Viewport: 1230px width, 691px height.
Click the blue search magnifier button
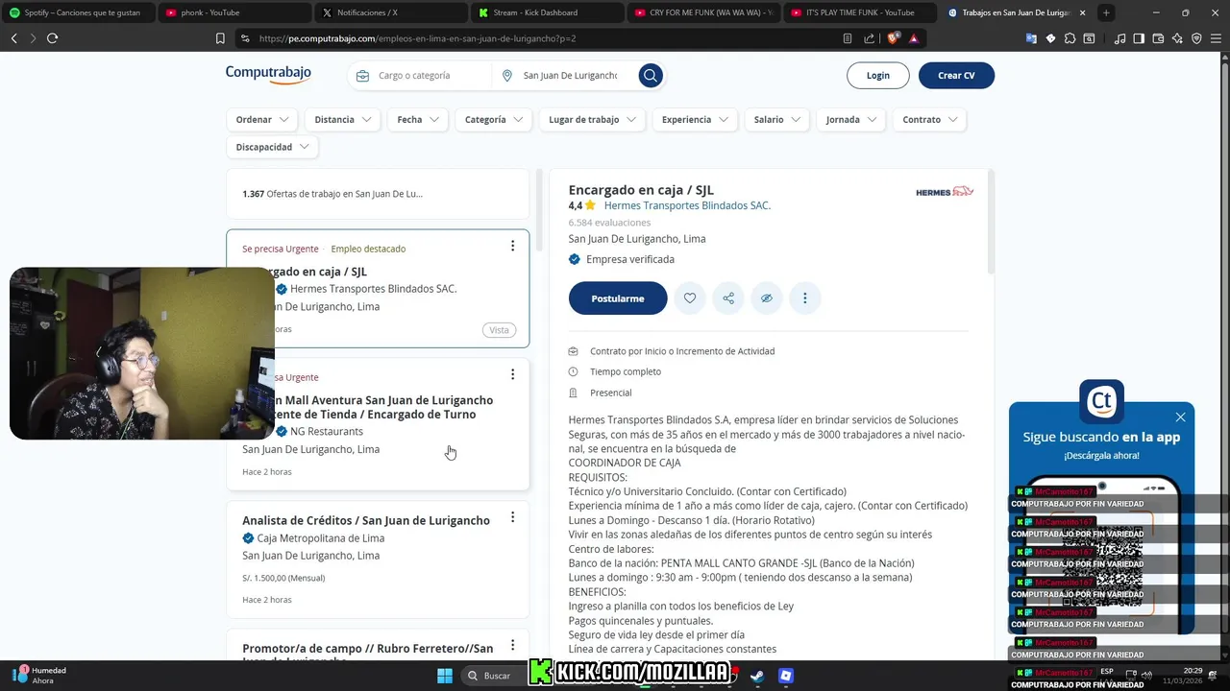(x=651, y=75)
